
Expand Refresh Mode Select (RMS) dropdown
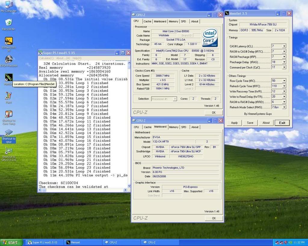[x=284, y=107]
